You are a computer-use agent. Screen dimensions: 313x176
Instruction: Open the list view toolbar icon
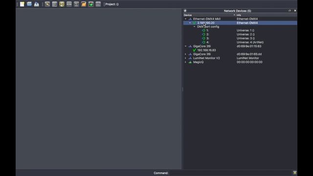tap(54, 4)
